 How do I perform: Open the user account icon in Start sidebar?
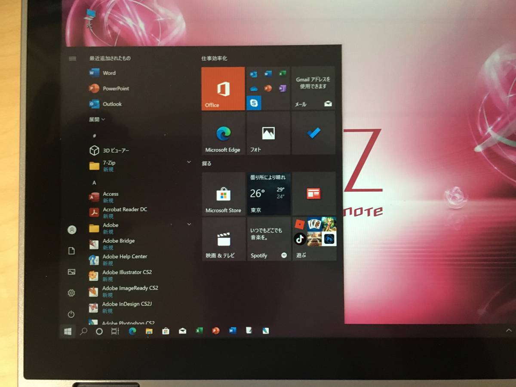point(72,230)
